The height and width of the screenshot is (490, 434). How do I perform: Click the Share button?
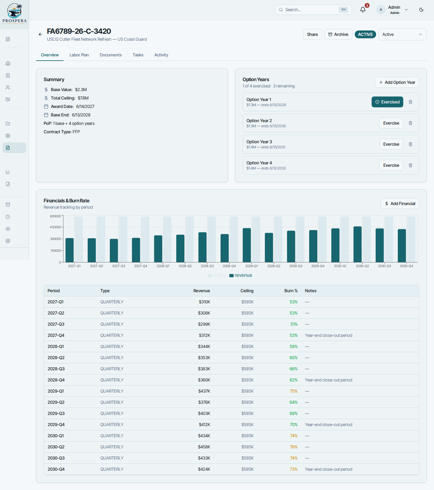(313, 34)
